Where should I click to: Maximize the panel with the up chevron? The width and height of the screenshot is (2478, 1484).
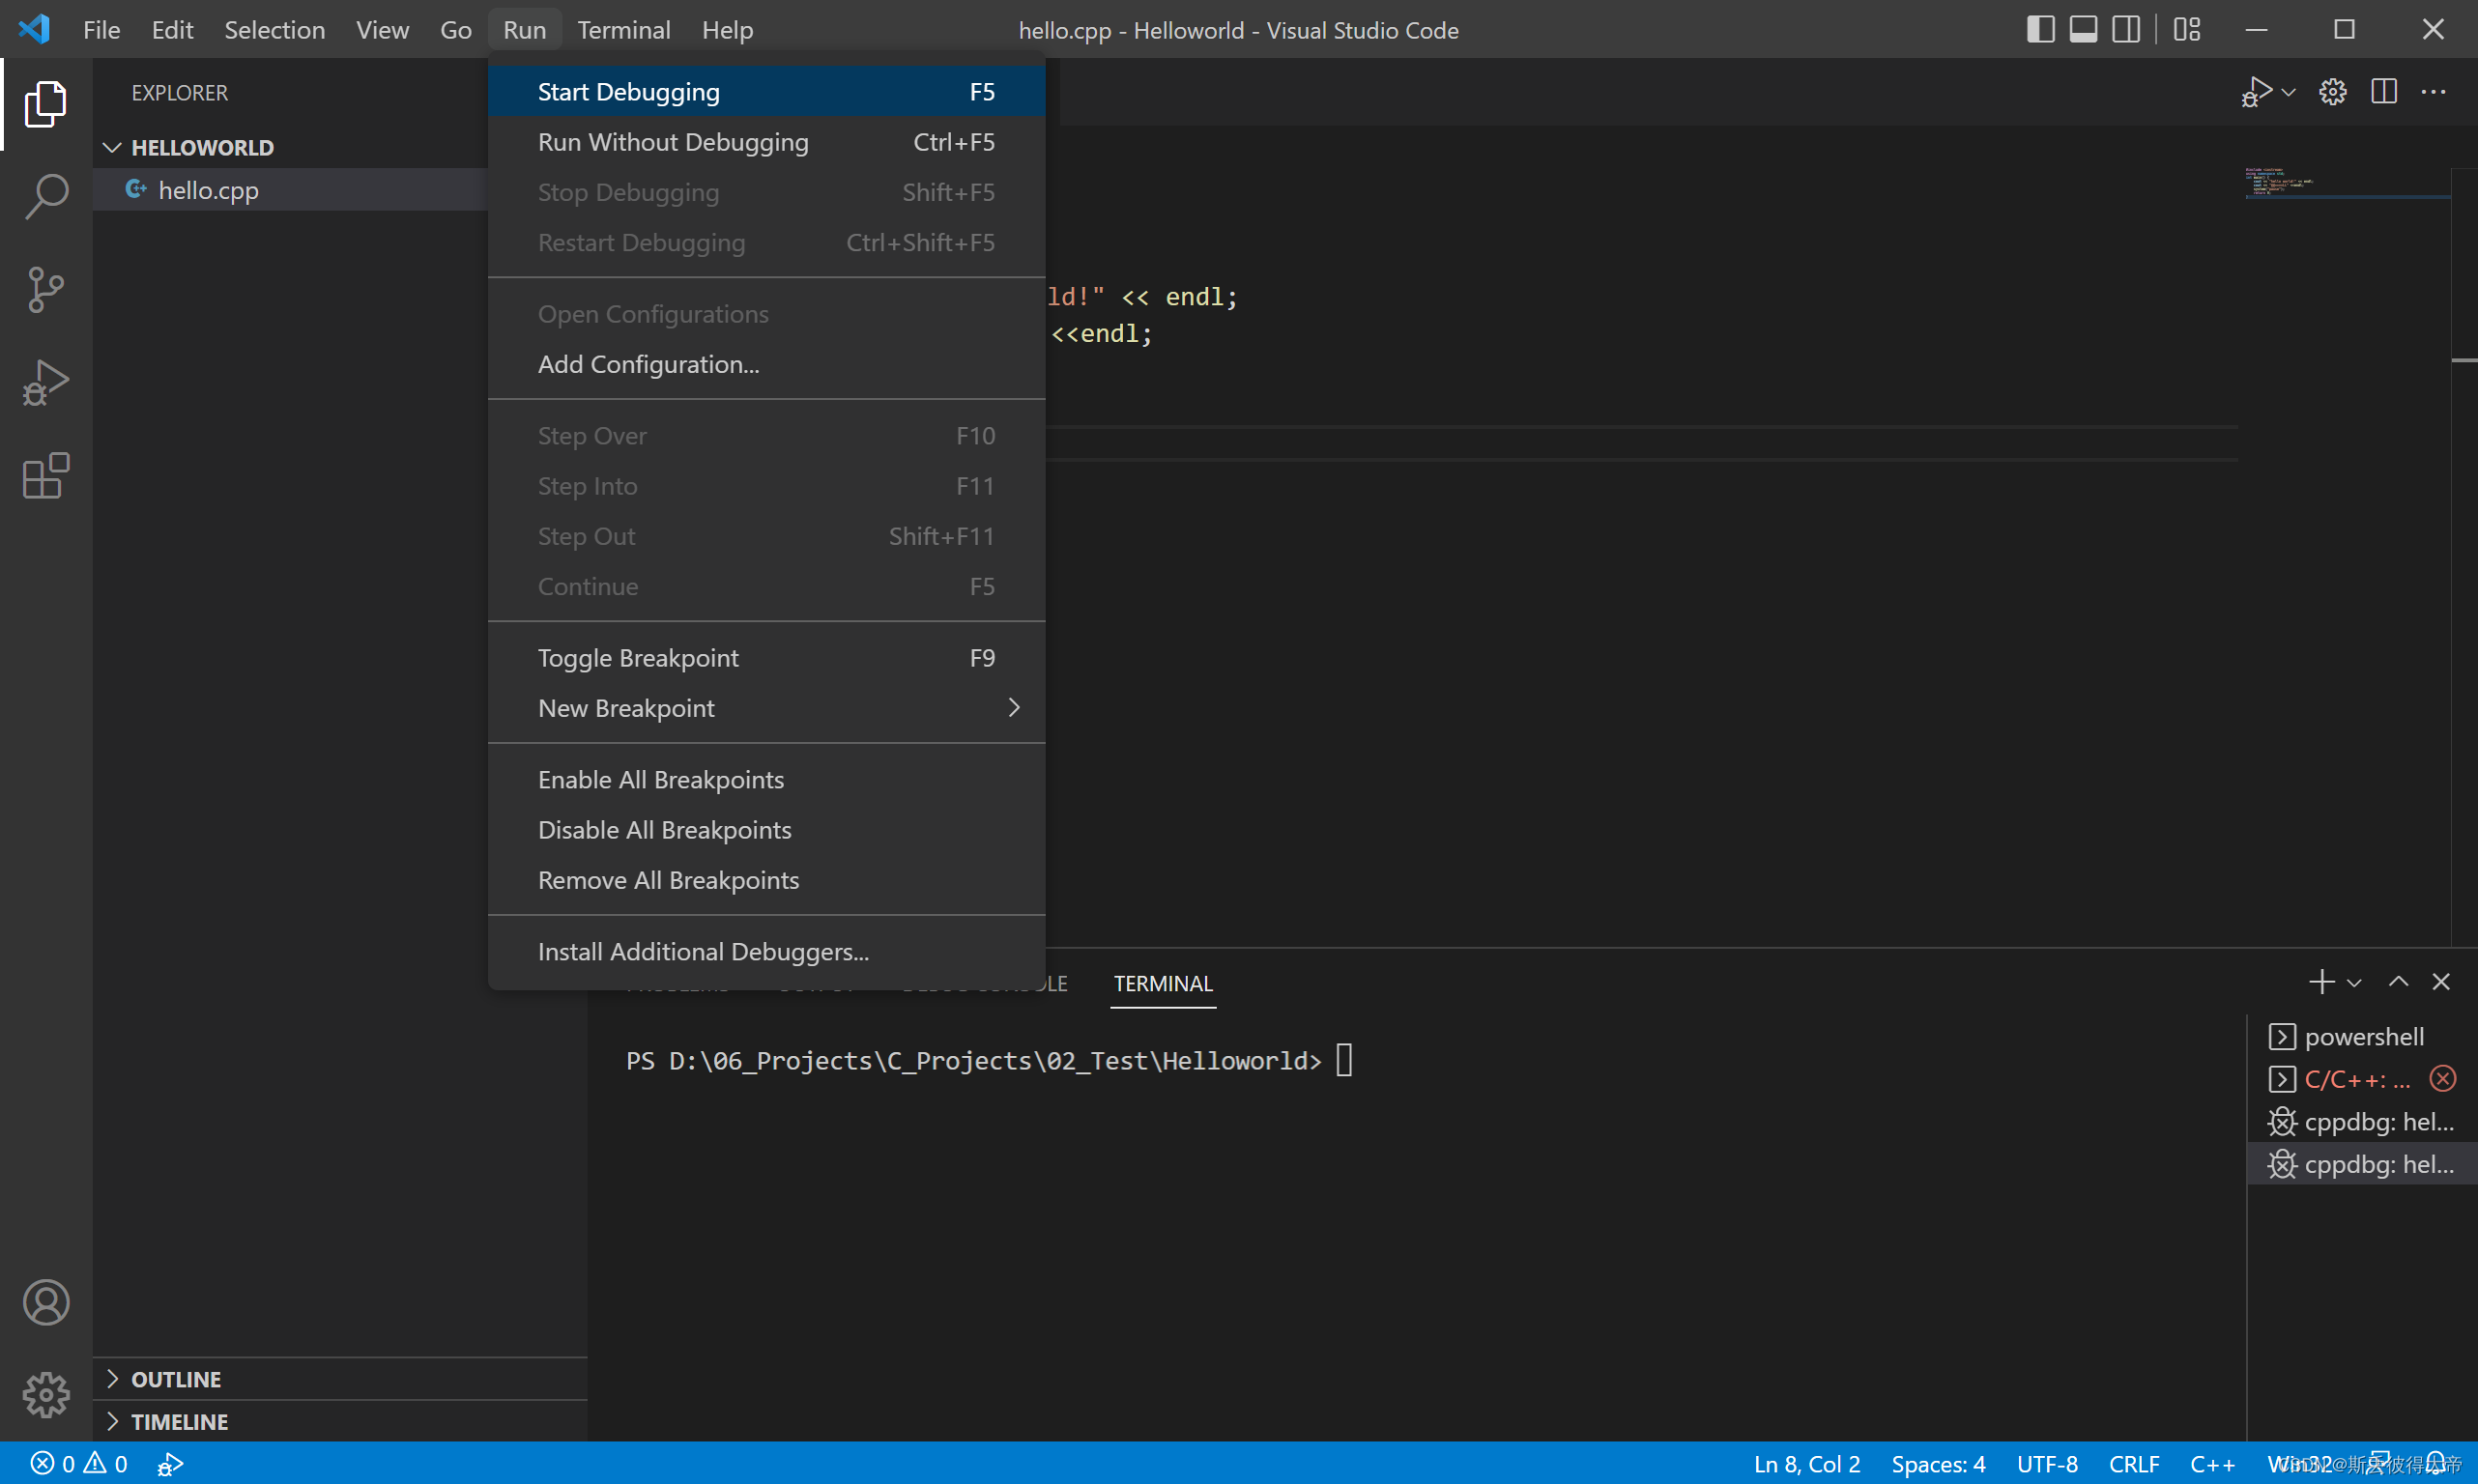point(2398,982)
